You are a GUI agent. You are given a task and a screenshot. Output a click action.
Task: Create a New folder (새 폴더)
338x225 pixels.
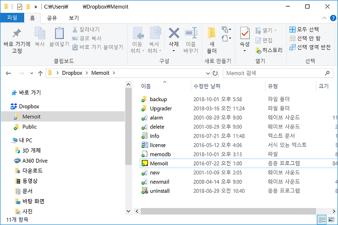click(212, 40)
